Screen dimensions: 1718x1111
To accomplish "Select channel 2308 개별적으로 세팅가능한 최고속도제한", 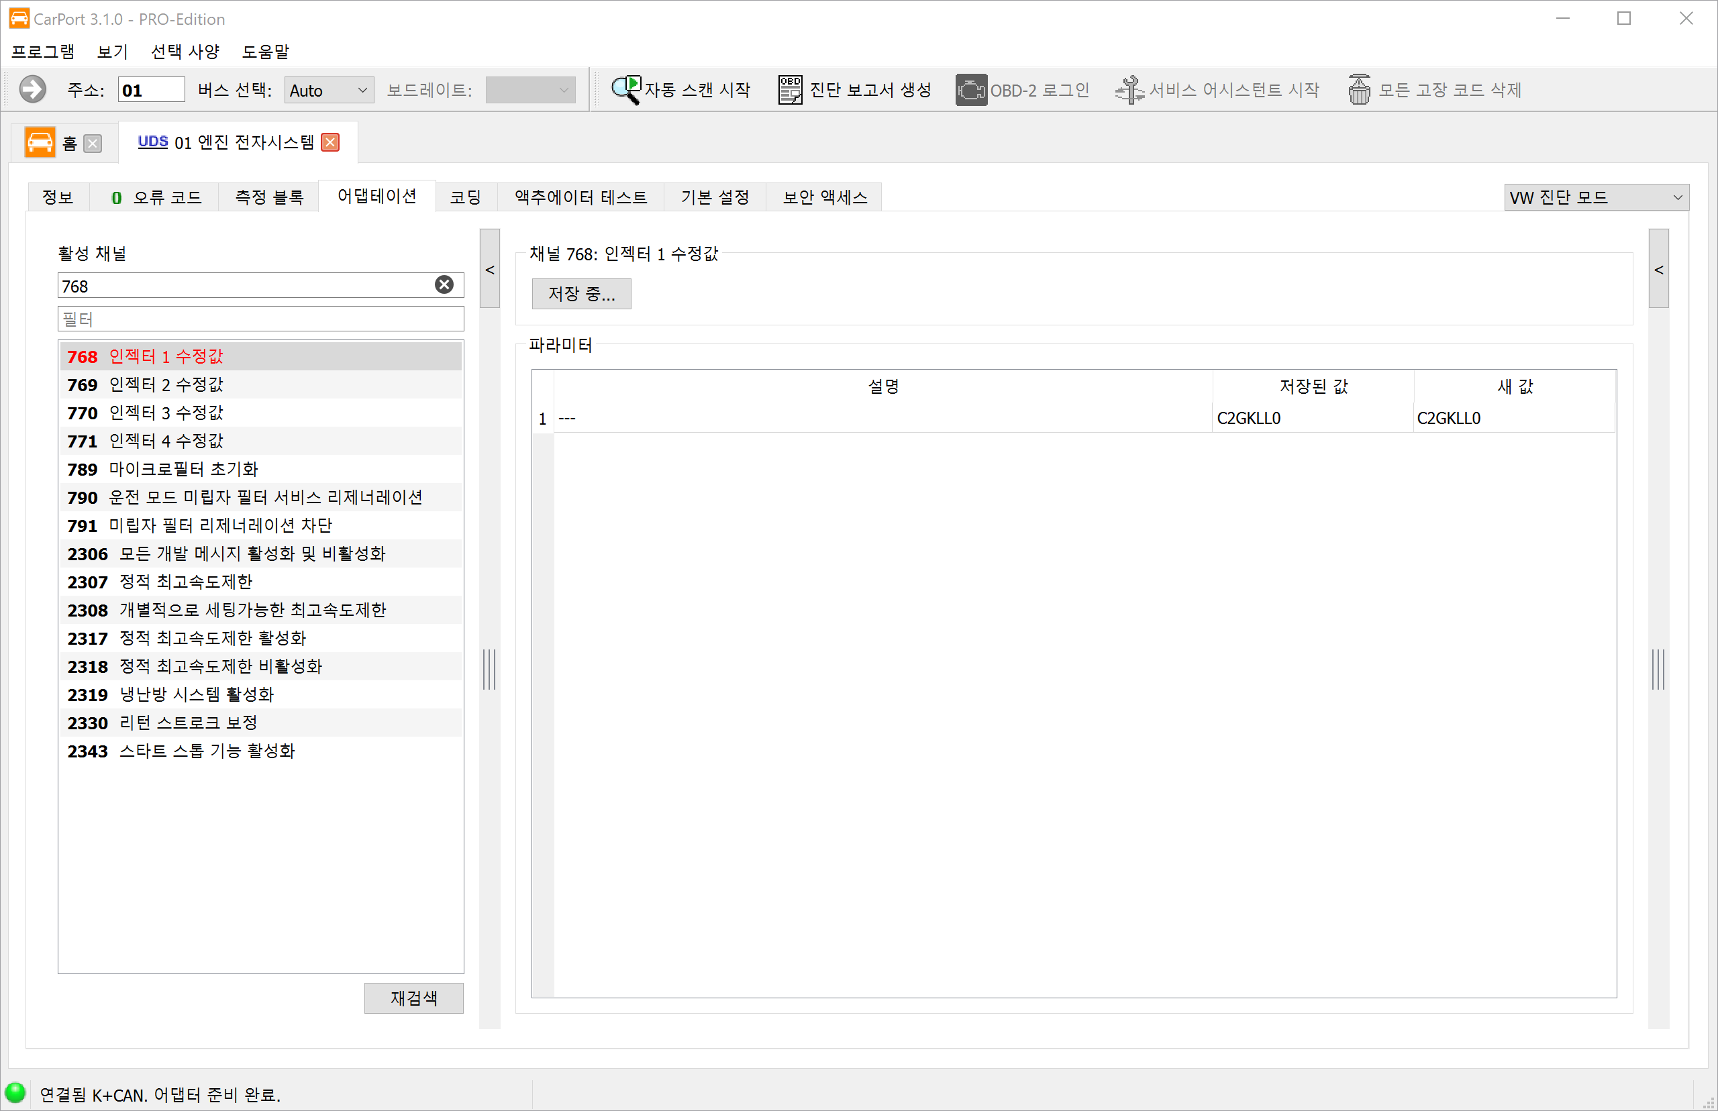I will [x=260, y=610].
